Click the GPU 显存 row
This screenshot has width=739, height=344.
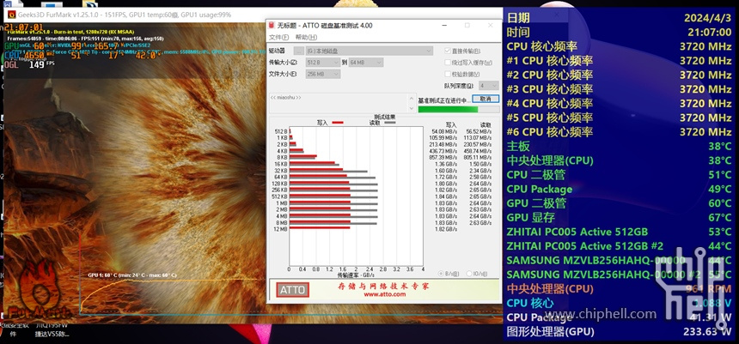point(619,217)
